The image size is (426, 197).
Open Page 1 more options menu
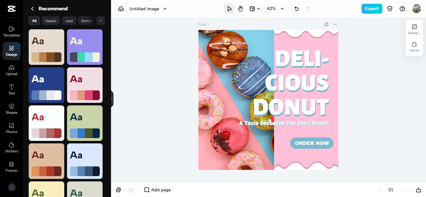[335, 24]
